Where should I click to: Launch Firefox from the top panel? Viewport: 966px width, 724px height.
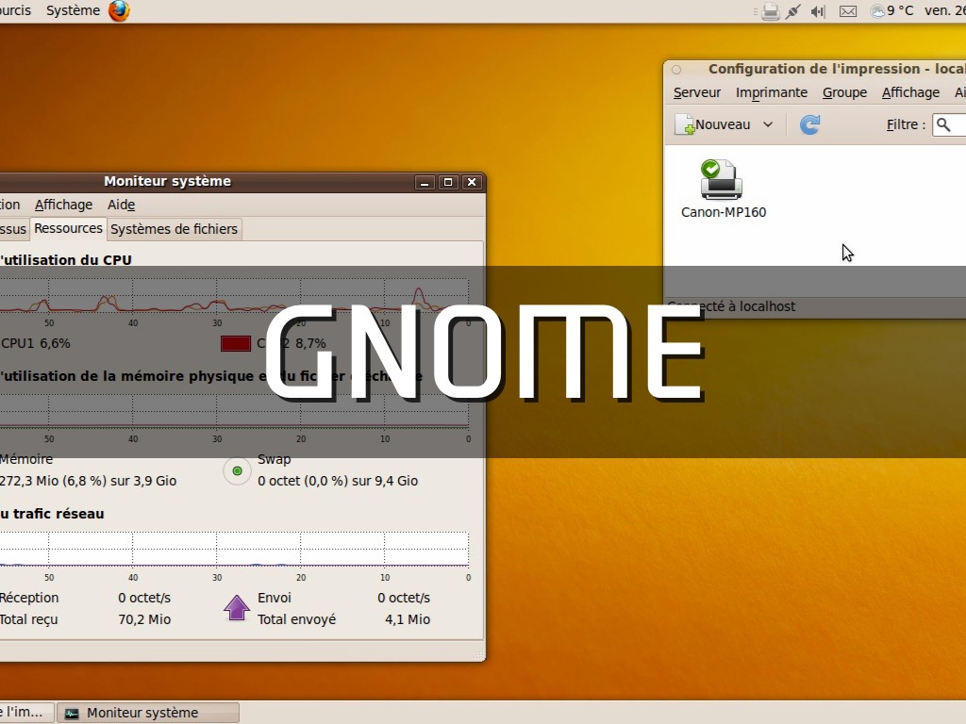click(119, 11)
